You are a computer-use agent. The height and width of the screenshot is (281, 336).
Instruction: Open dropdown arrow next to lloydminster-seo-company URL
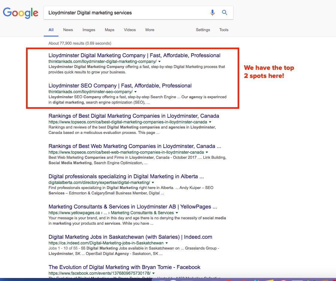(x=135, y=92)
